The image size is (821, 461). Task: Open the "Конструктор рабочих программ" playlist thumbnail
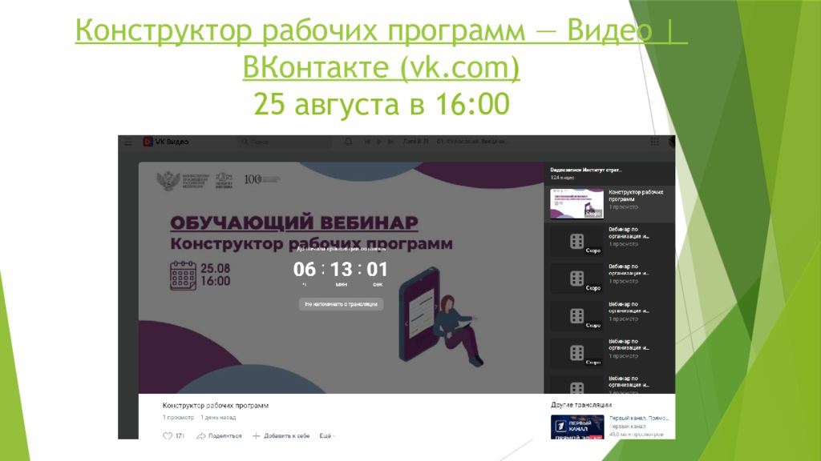coord(576,203)
